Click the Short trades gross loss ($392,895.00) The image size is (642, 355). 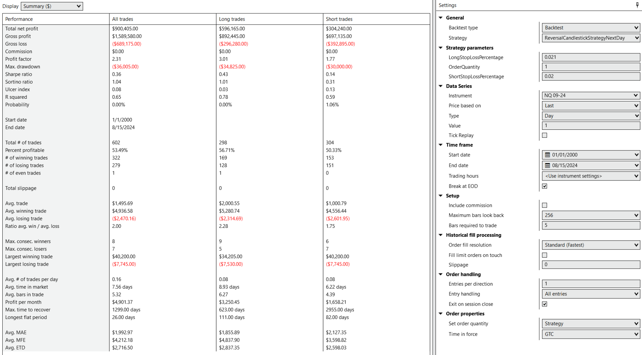tap(340, 44)
